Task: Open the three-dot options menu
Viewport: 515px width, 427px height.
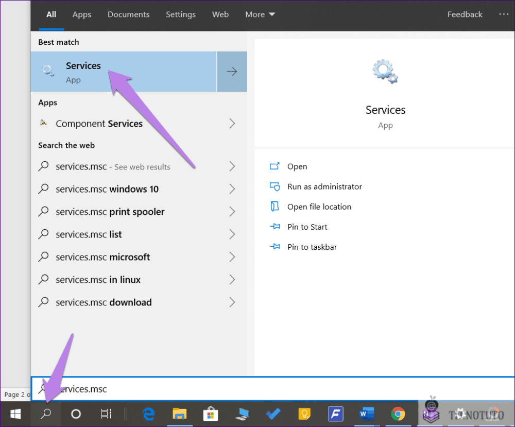Action: (x=504, y=14)
